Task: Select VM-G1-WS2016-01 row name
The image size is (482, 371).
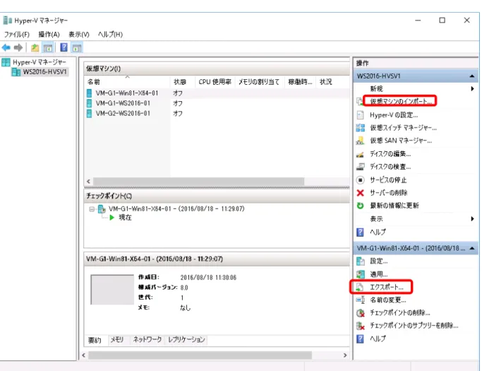Action: click(123, 103)
